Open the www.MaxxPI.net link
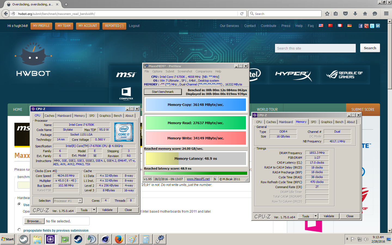 (x=198, y=179)
